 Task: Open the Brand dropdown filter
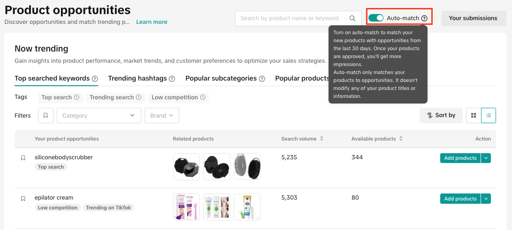point(162,116)
